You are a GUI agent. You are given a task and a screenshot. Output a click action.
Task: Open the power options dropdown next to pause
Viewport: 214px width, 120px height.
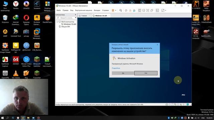(116, 10)
